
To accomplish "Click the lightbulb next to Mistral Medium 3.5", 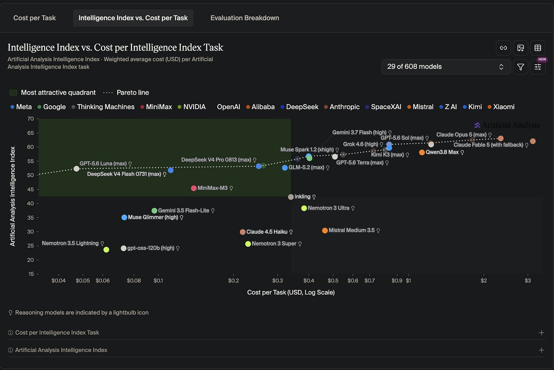I will pyautogui.click(x=378, y=230).
